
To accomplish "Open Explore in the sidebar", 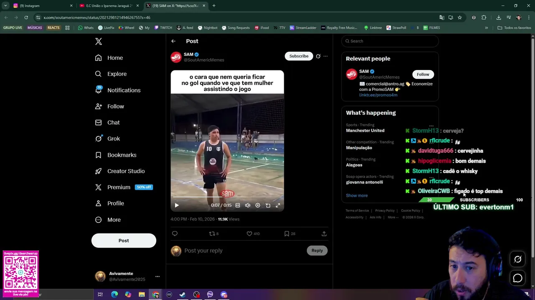I will [x=111, y=74].
